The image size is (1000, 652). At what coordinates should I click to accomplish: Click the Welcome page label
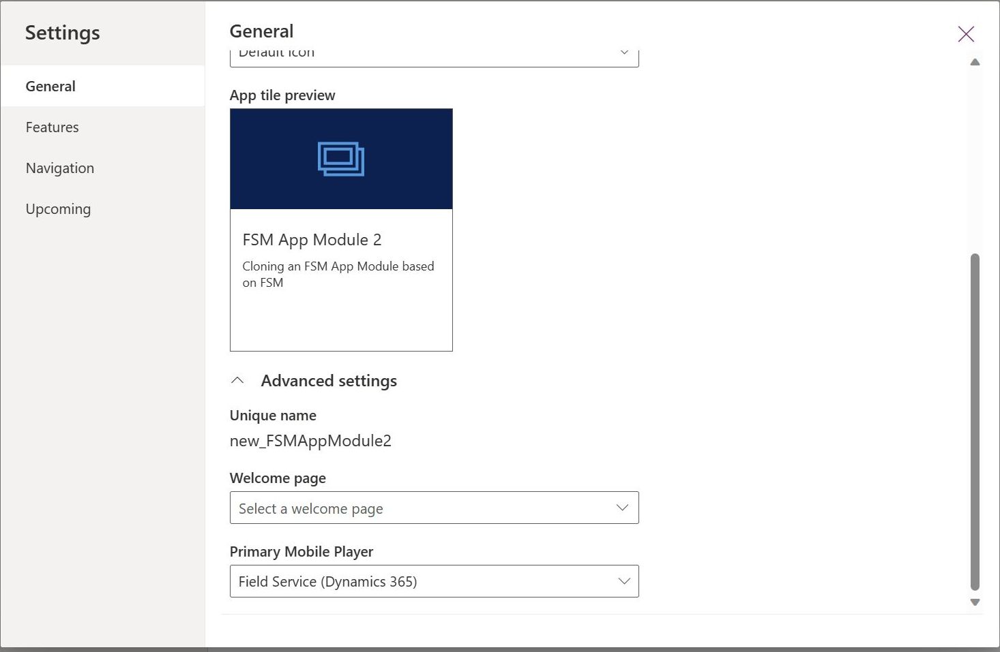point(278,478)
